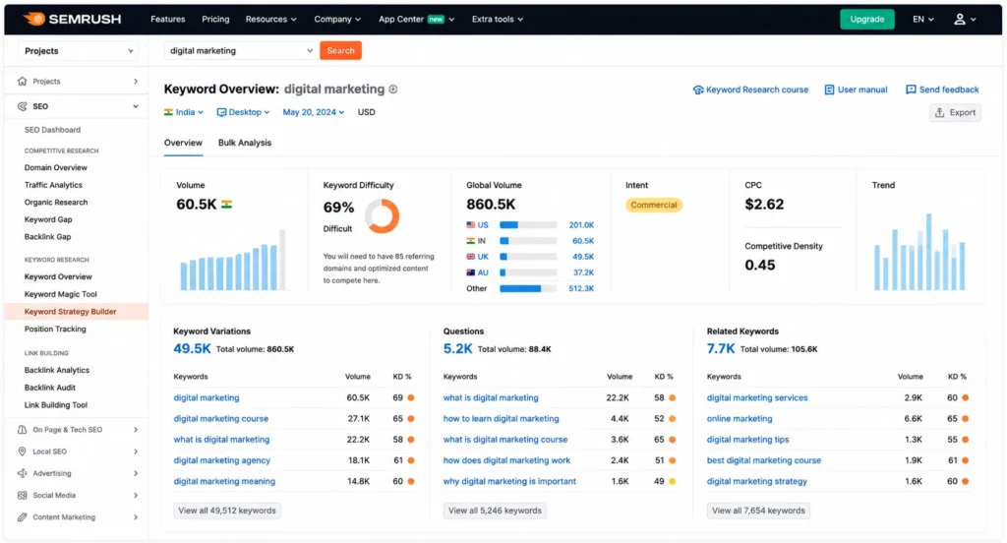Collapse the SEO sidebar section

136,106
